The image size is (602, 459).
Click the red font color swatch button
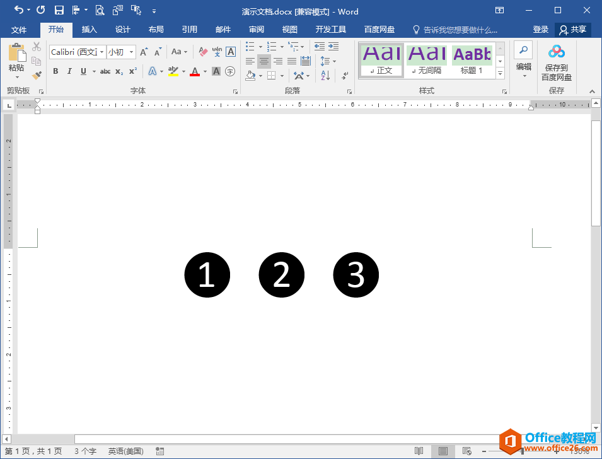[x=195, y=72]
